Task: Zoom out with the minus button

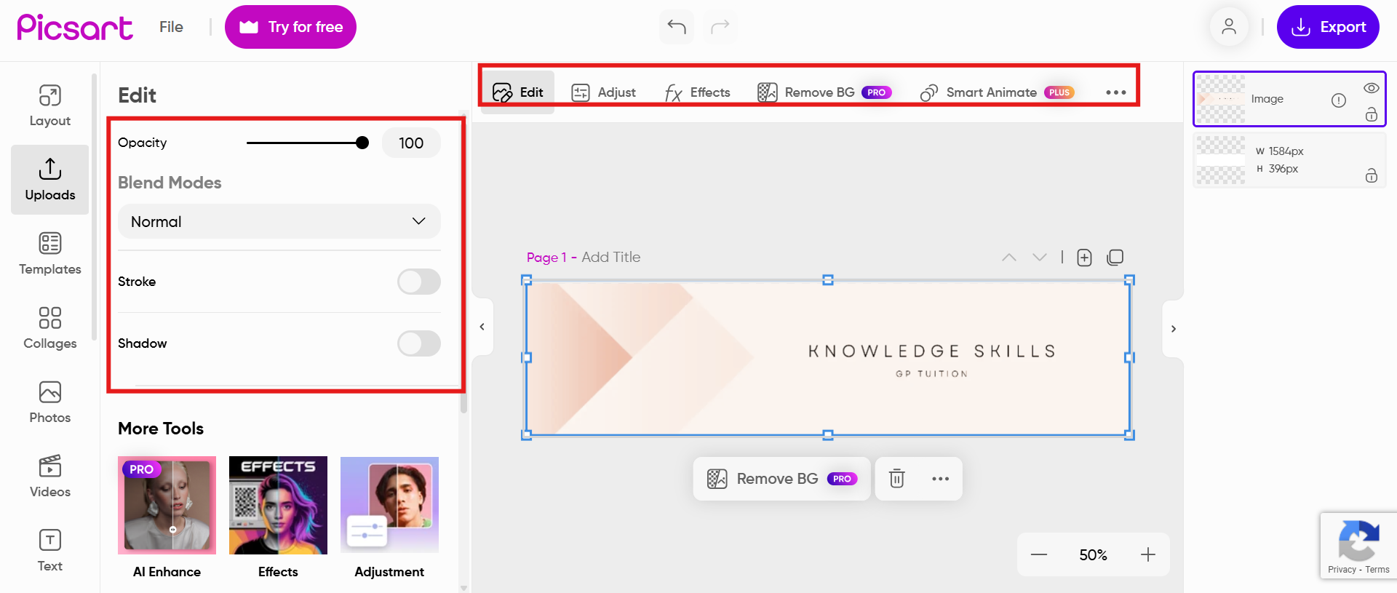Action: pos(1039,554)
